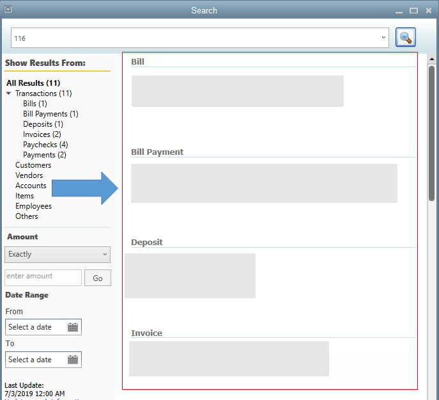
Task: Collapse the Transactions tree triangle
Action: coord(9,93)
